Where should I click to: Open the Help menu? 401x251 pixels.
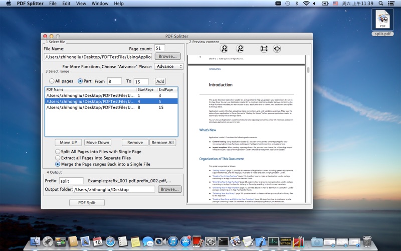click(119, 4)
